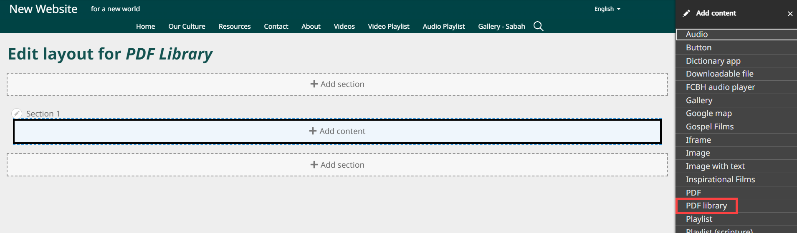Click Add content in Section 1

tap(337, 131)
